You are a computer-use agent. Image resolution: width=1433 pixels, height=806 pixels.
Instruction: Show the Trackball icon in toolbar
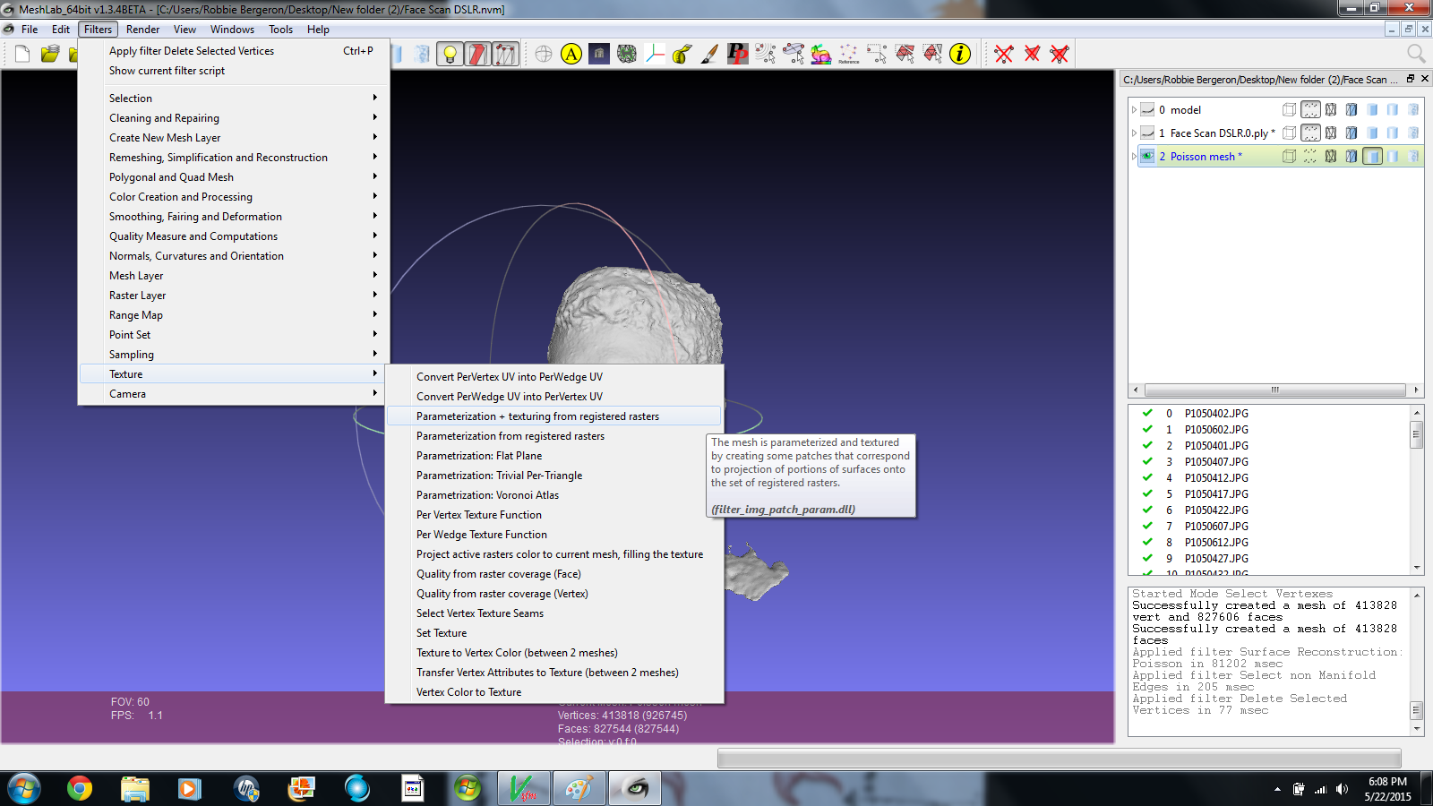[x=544, y=55]
